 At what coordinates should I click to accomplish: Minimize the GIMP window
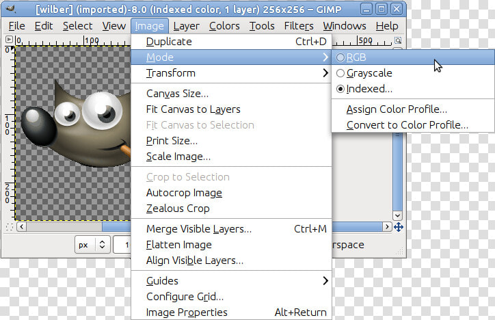tap(366, 9)
